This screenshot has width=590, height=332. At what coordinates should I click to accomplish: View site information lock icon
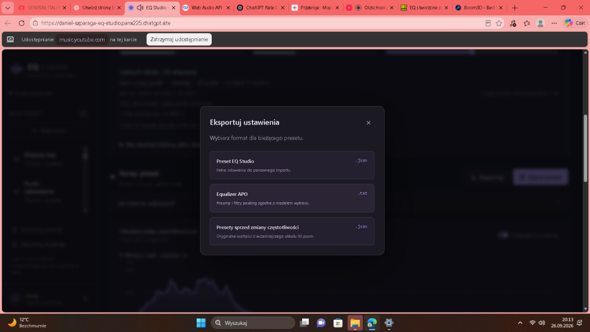35,23
